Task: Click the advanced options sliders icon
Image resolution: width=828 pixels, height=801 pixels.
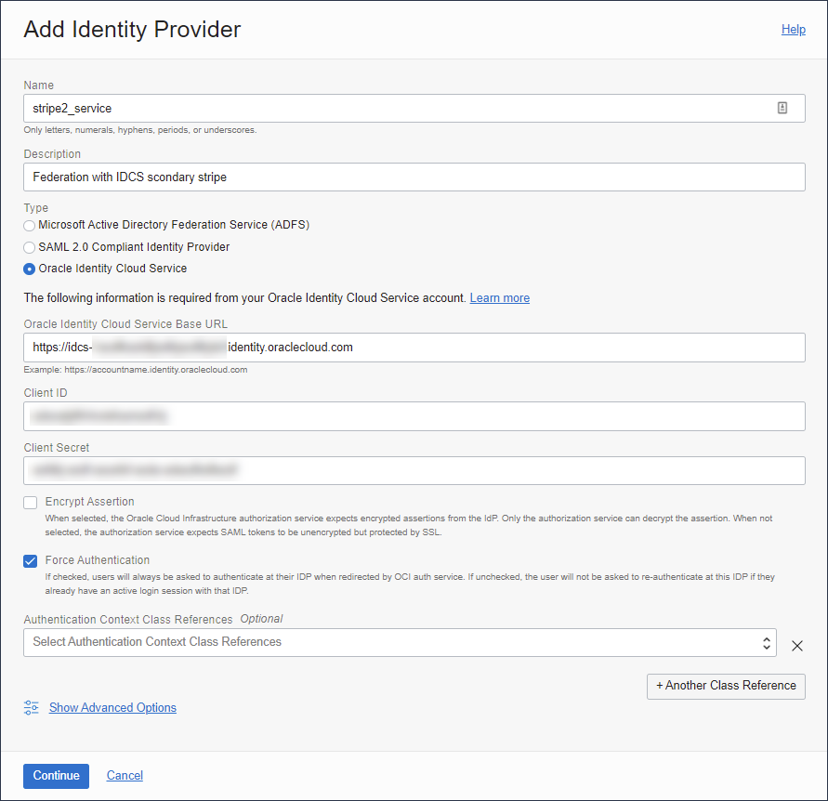Action: pyautogui.click(x=31, y=707)
